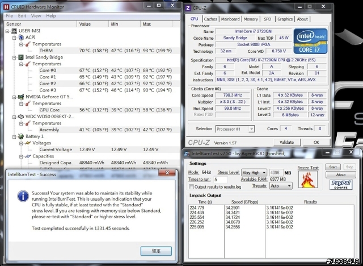Switch to the Caches tab in CPU-Z

tap(210, 19)
